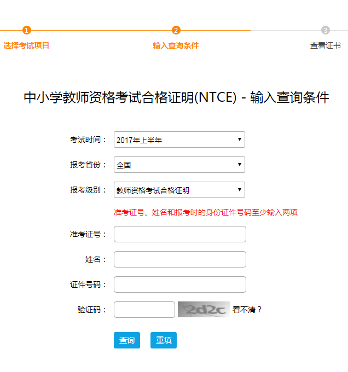Screen dimensions: 348x372
Task: Focus the 准考证号 input field
Action: pyautogui.click(x=180, y=234)
